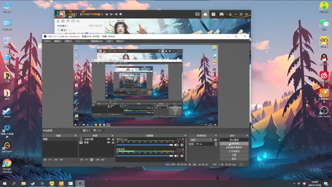The image size is (332, 187).
Task: Show hidden system tray icons chevron
Action: coord(294,183)
